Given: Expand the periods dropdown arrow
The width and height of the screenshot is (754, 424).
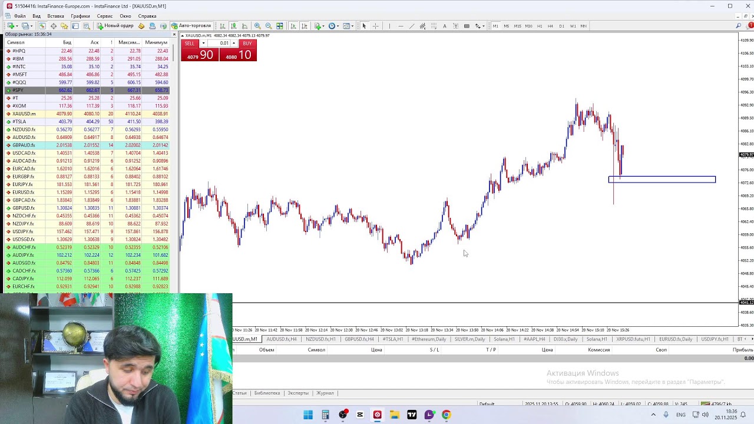Looking at the screenshot, I should tap(338, 26).
